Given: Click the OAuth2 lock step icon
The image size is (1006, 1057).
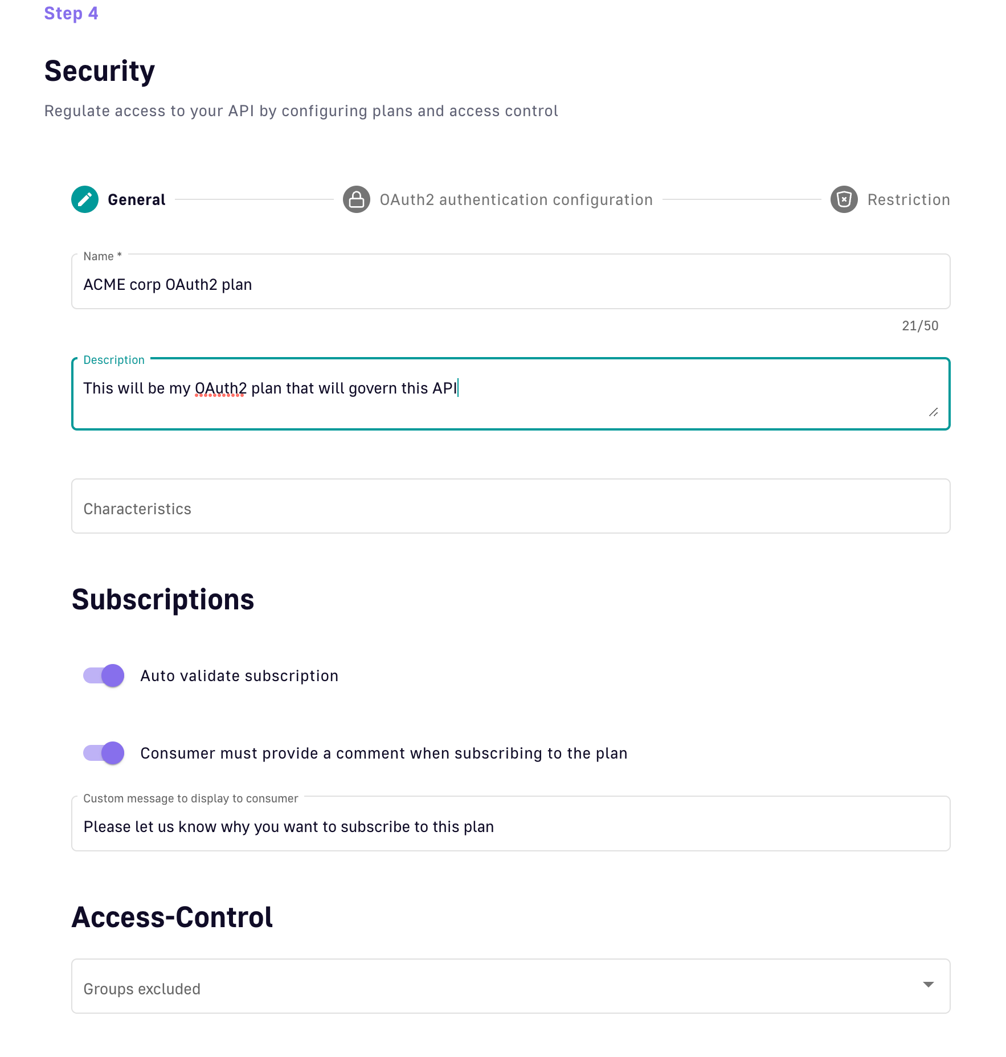Looking at the screenshot, I should tap(357, 199).
